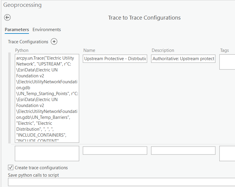Select the first row via its gray handle

click(9, 98)
